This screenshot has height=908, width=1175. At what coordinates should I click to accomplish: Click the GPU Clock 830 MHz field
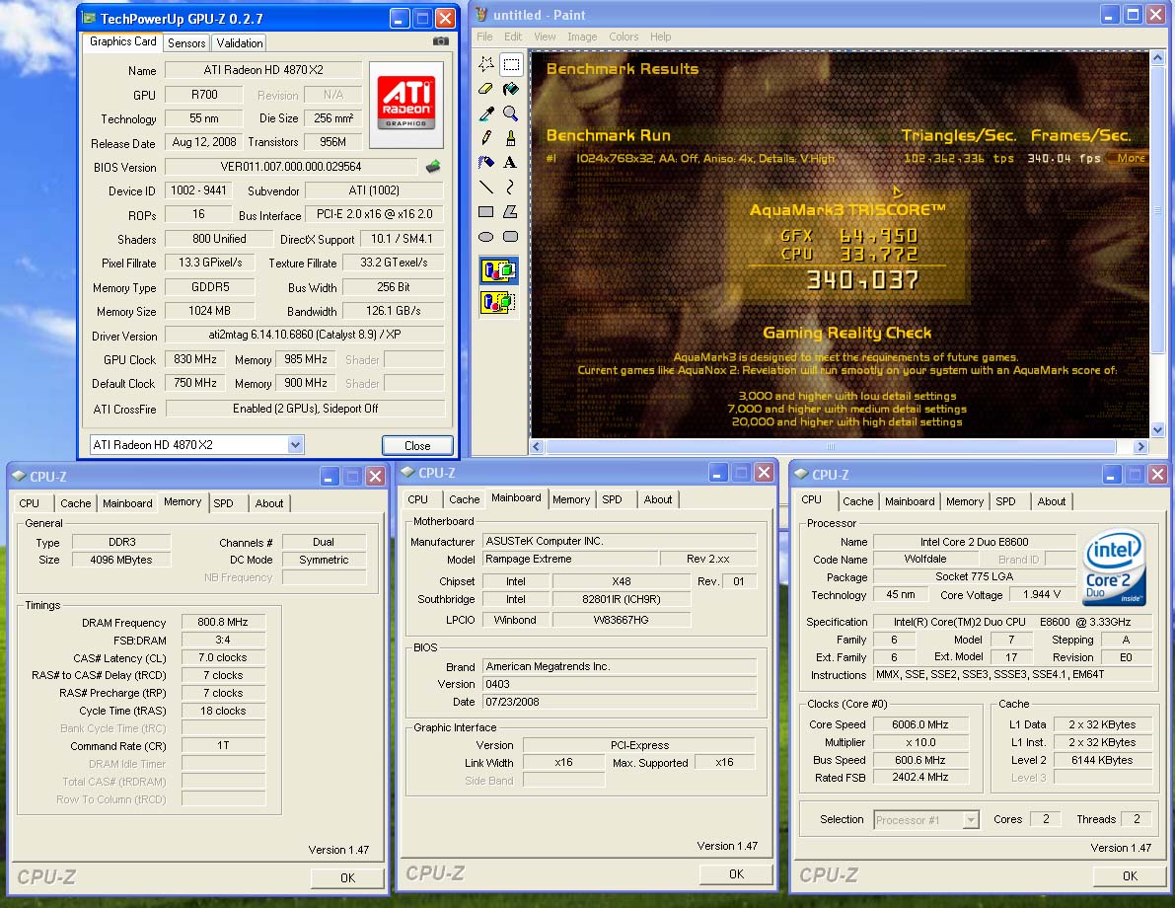point(195,359)
